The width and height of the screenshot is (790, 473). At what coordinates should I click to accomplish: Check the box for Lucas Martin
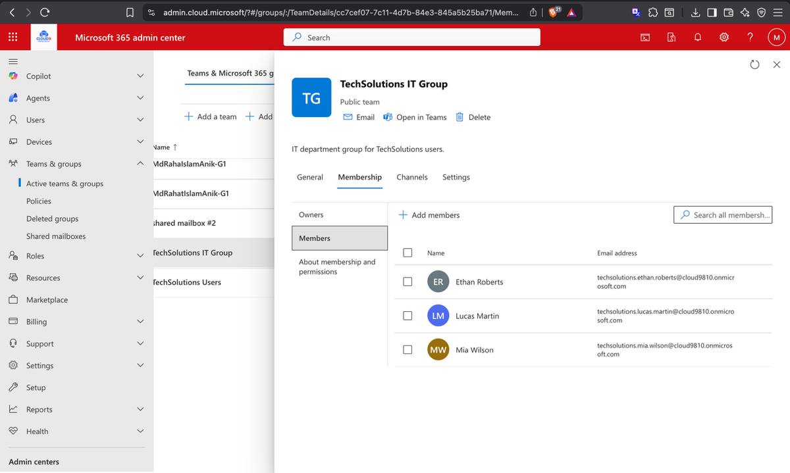pyautogui.click(x=408, y=316)
